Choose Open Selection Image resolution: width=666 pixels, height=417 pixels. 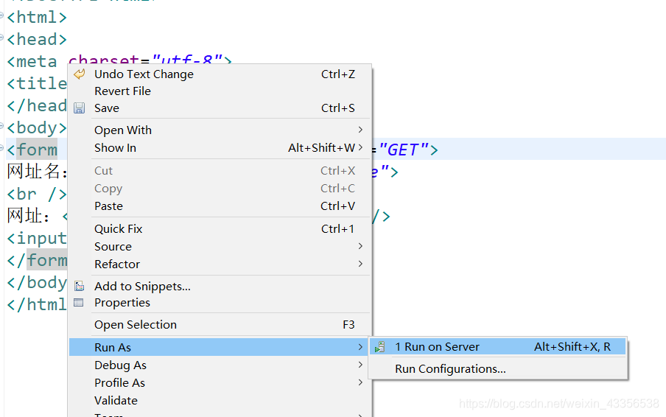(220, 324)
